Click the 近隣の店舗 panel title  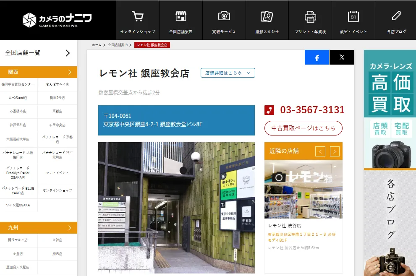coord(284,151)
